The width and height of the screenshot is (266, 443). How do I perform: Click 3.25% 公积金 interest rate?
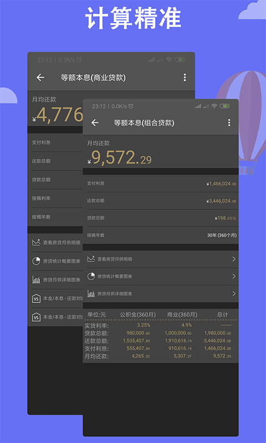click(144, 325)
